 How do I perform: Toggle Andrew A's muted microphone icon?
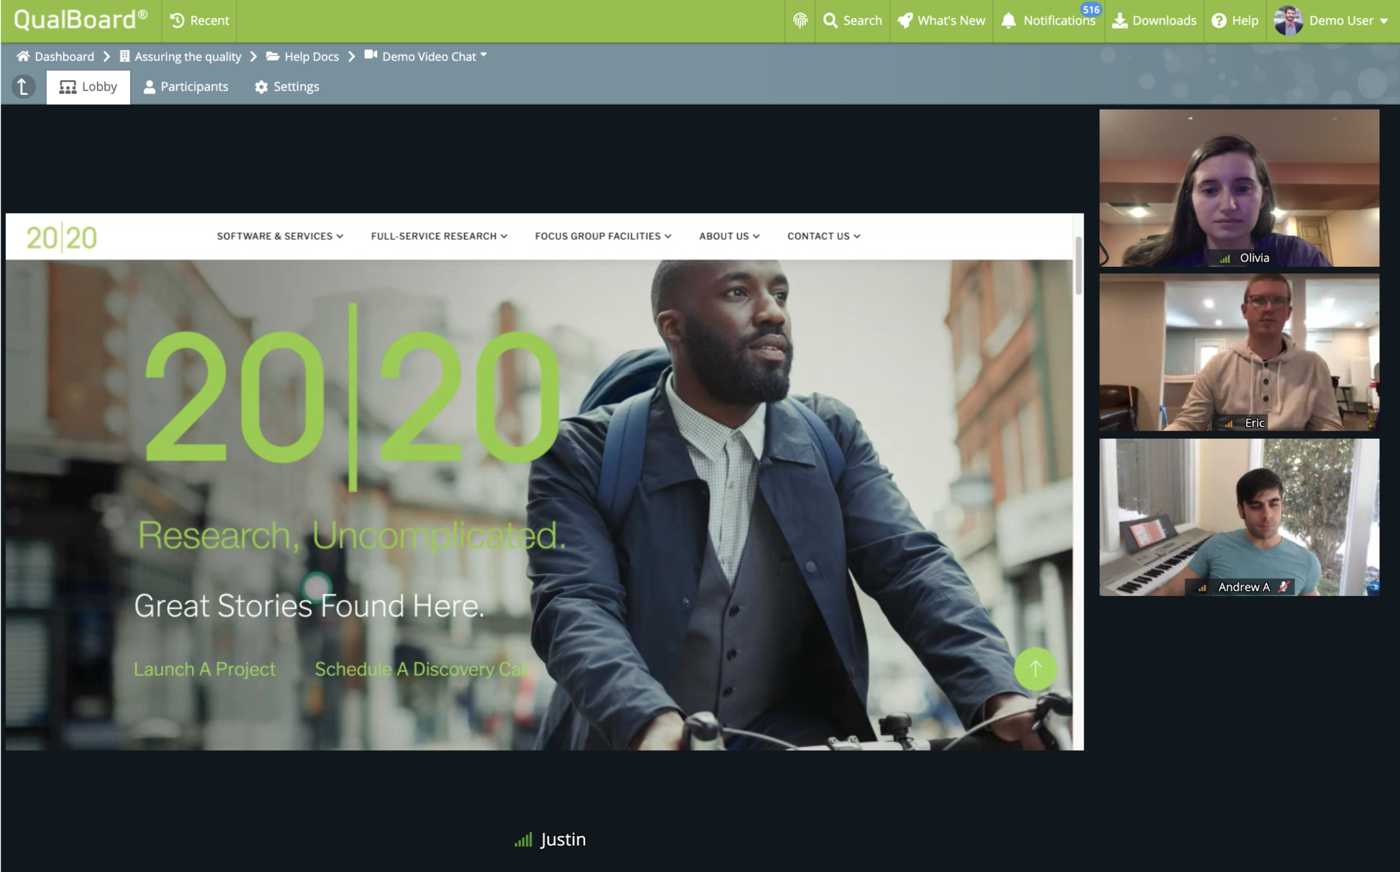pyautogui.click(x=1284, y=587)
